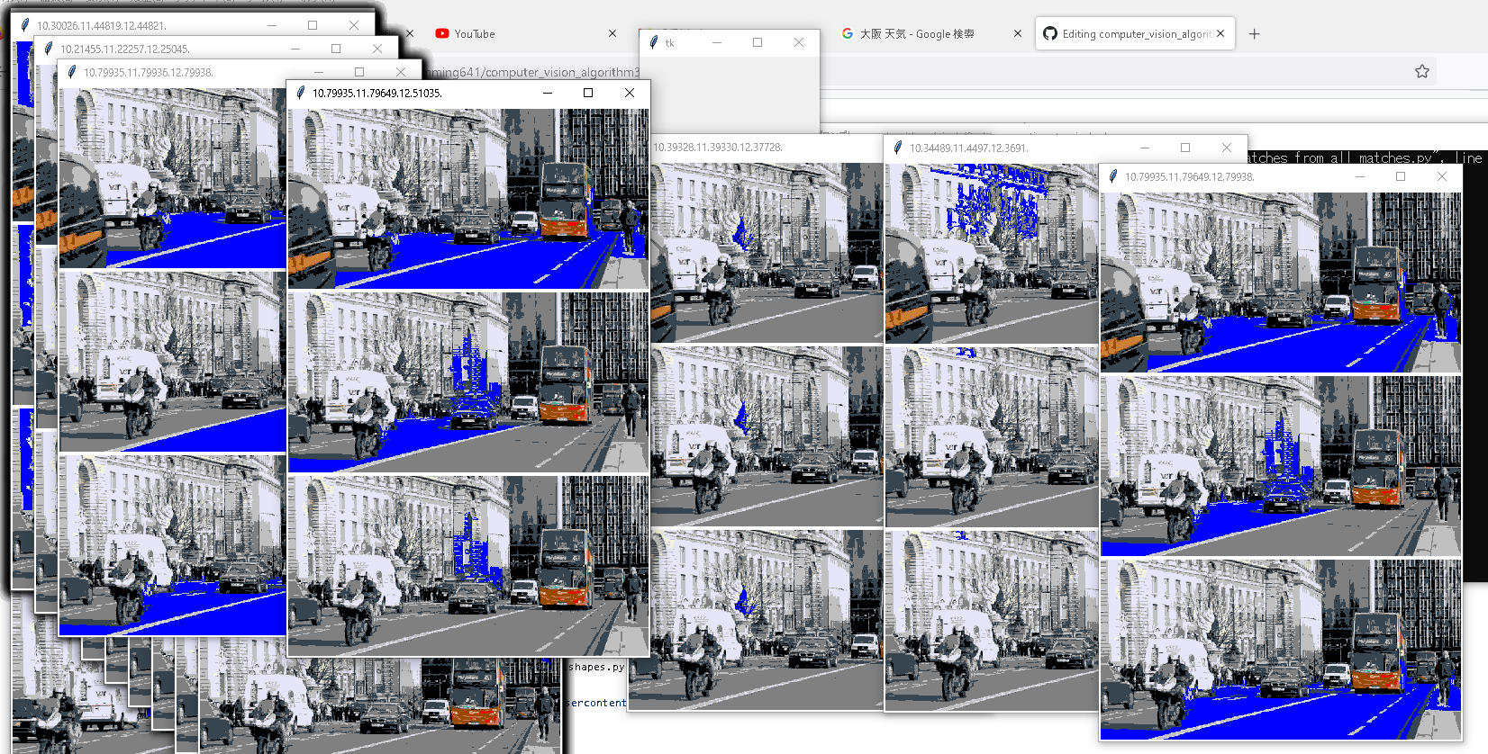Close window 10.34489.11.4497.12.3691.
Screen dimensions: 1488x754
(1227, 148)
